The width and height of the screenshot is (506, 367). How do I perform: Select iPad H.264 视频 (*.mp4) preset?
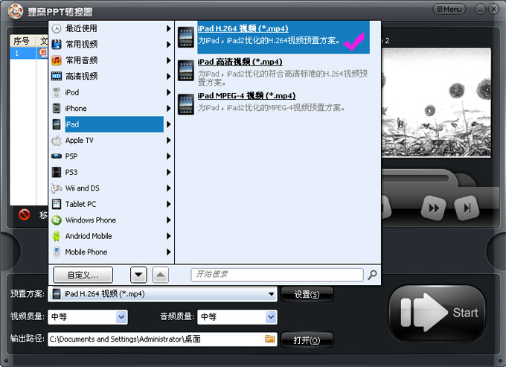(x=284, y=37)
